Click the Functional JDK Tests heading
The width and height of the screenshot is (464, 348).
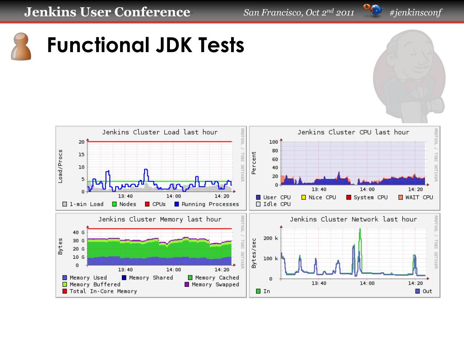click(x=145, y=45)
